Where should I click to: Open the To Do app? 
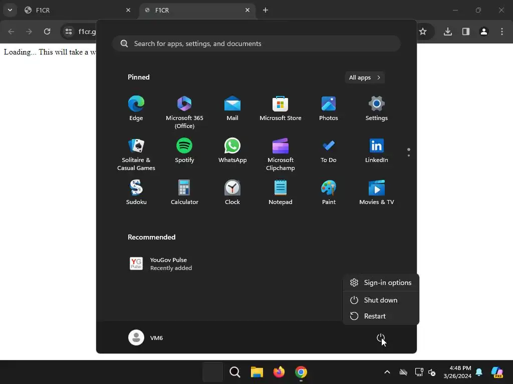[x=329, y=150]
